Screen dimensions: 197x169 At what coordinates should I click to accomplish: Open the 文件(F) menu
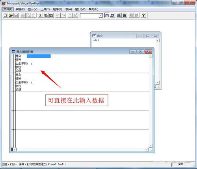coord(8,9)
